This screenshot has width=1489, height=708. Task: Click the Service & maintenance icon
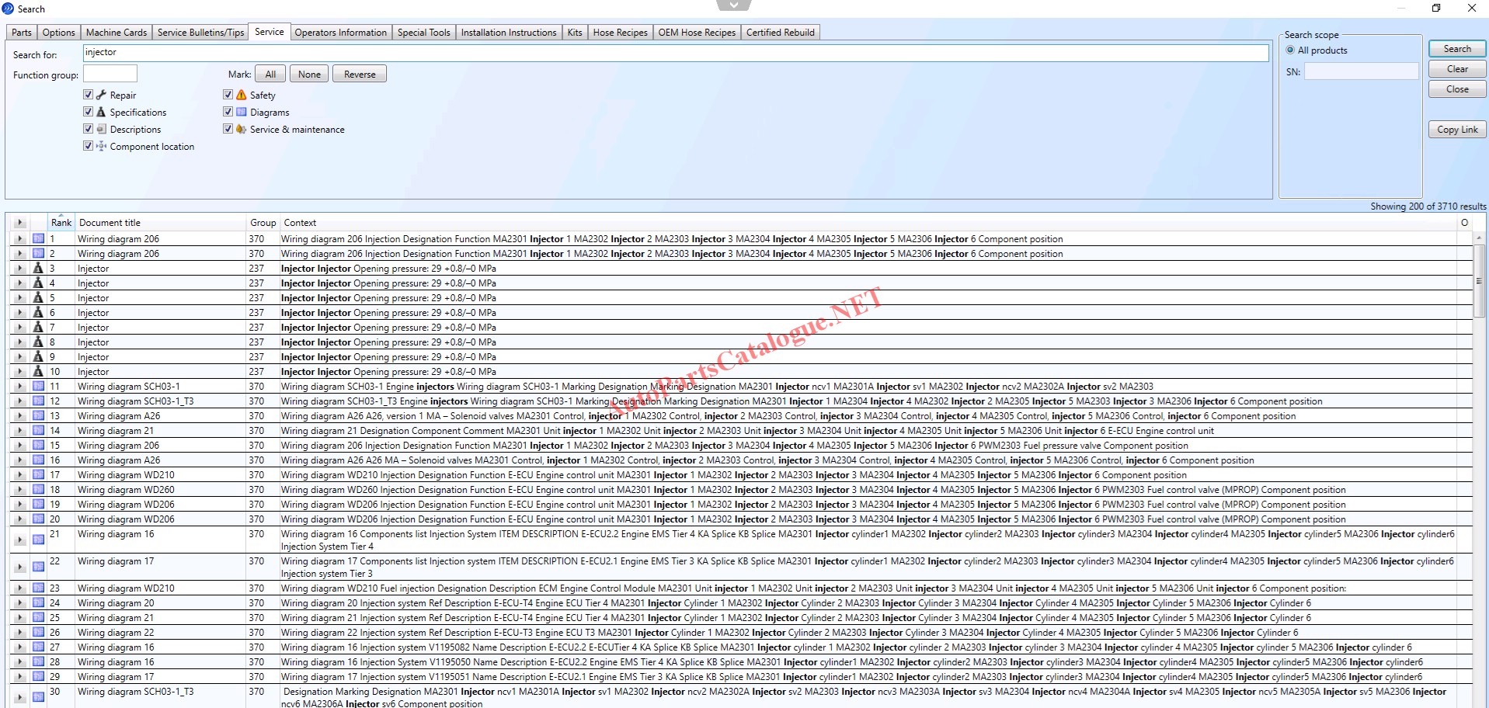(242, 129)
